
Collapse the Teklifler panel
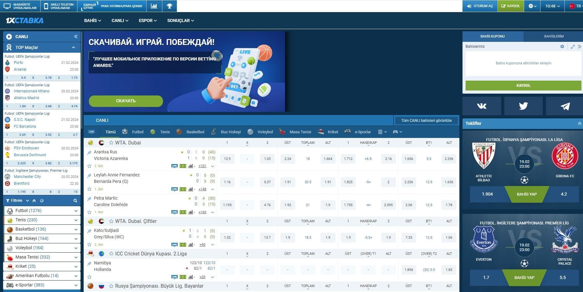click(x=579, y=123)
